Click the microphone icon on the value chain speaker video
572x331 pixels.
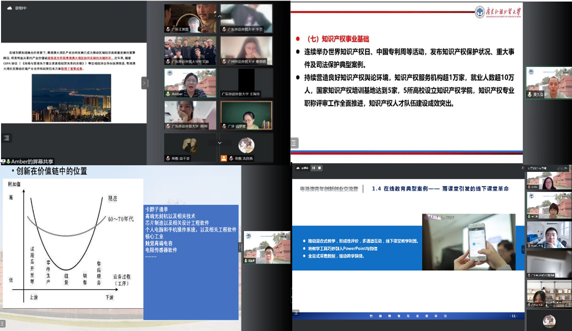point(246,261)
